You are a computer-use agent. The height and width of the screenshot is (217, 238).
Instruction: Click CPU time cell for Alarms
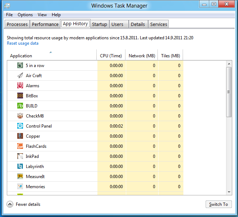(x=111, y=85)
